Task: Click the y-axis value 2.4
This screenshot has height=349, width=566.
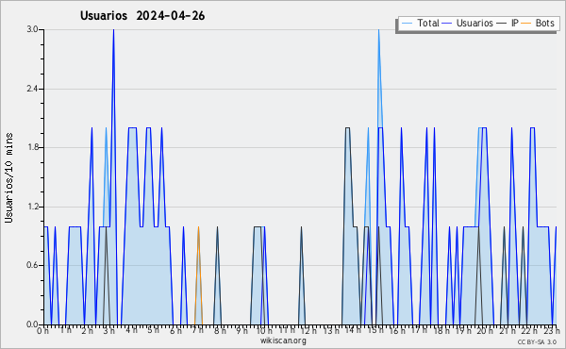Action: pos(32,89)
